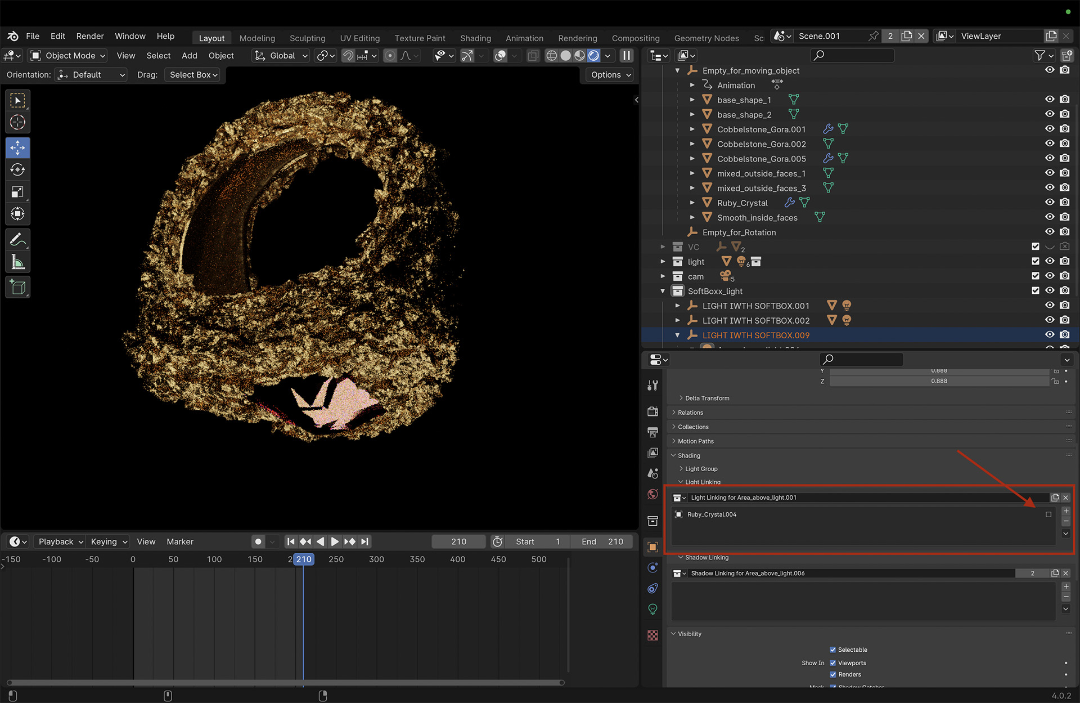Image resolution: width=1080 pixels, height=703 pixels.
Task: Expand LIGHT IWTH SOFTBOX.001 in outliner
Action: [x=677, y=305]
